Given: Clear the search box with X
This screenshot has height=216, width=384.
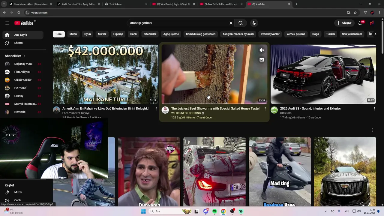Looking at the screenshot, I should [x=231, y=23].
